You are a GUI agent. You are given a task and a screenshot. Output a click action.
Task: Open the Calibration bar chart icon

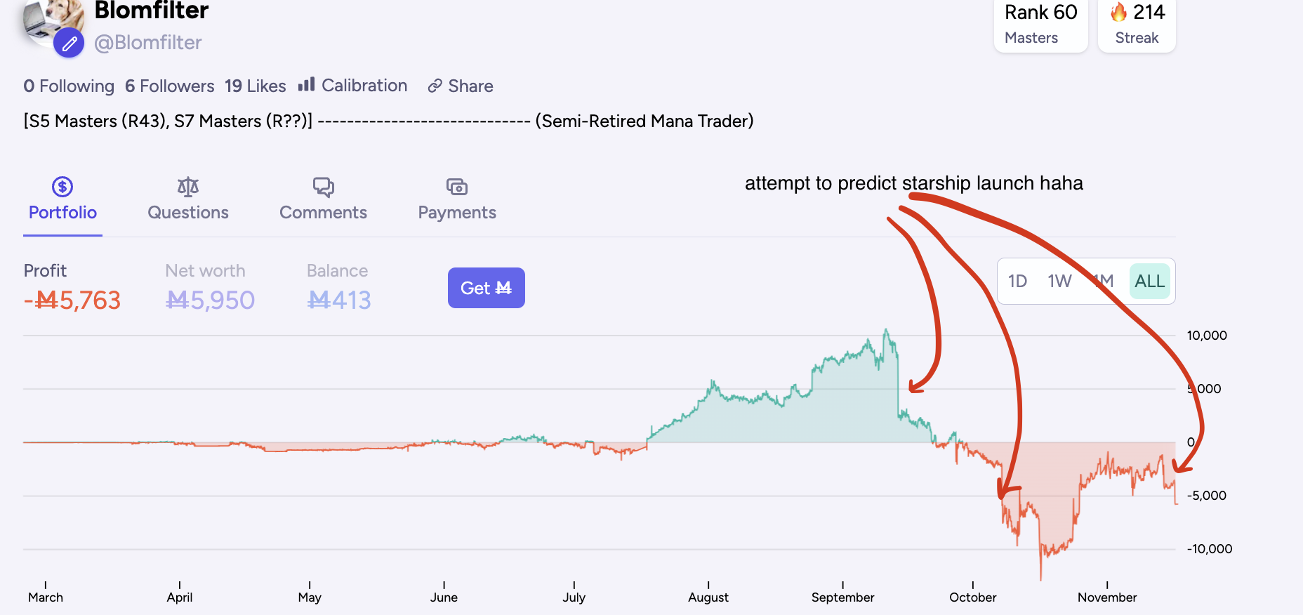(x=306, y=85)
